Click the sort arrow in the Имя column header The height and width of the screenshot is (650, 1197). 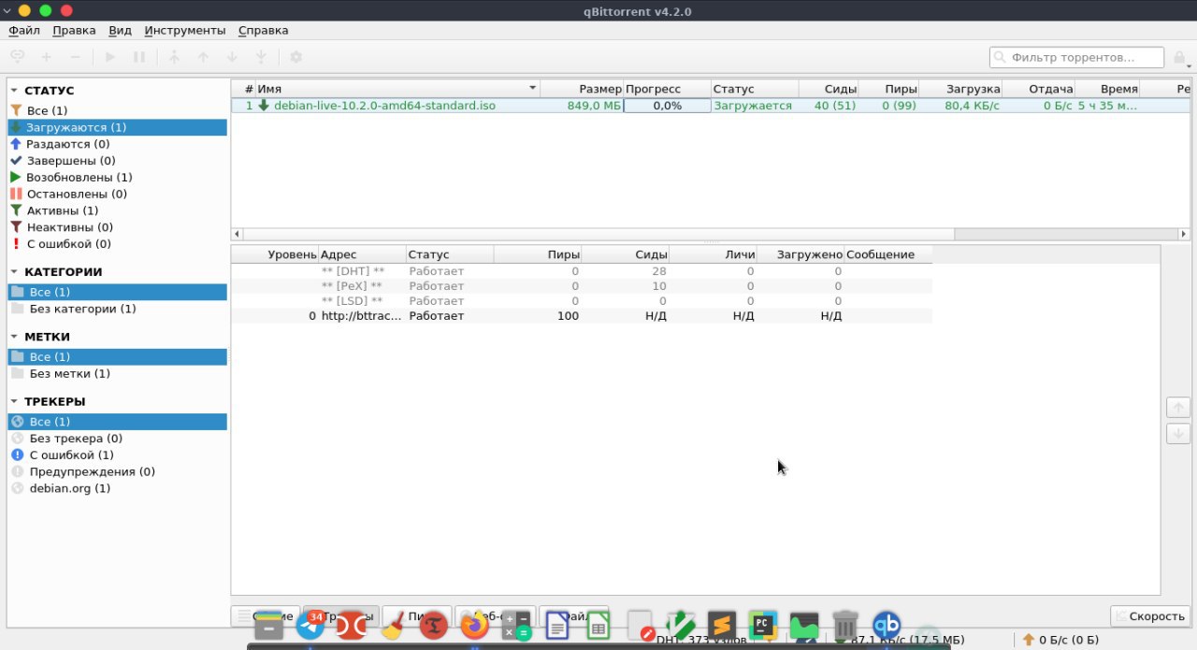(533, 89)
